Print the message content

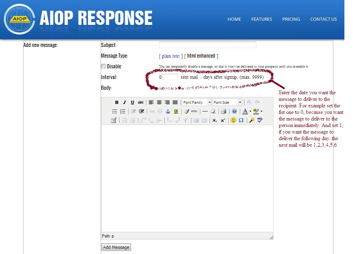point(223,111)
